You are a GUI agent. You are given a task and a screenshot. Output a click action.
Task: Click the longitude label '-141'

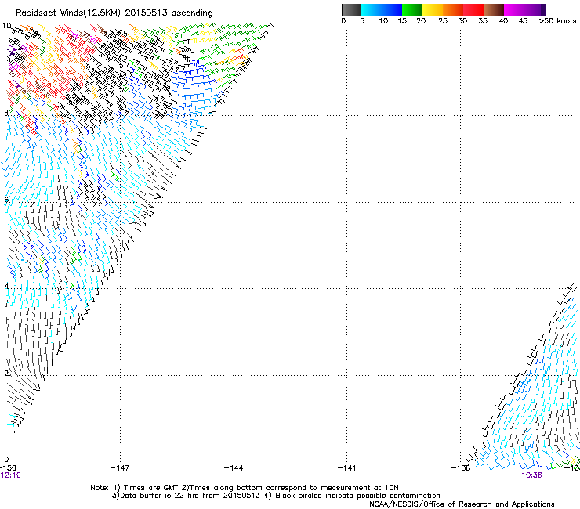point(346,468)
